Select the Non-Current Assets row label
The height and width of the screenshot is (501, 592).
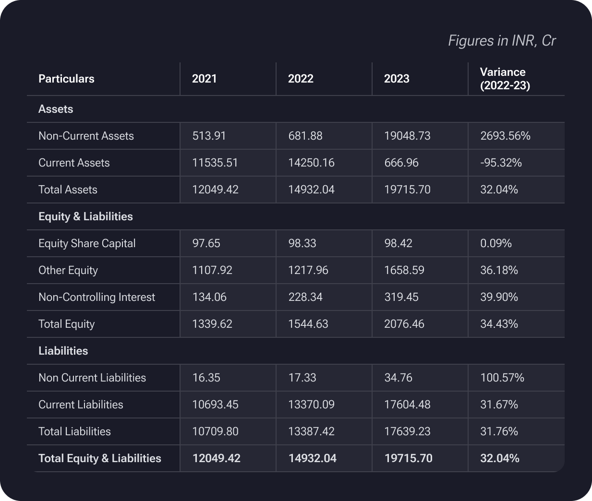(x=86, y=136)
